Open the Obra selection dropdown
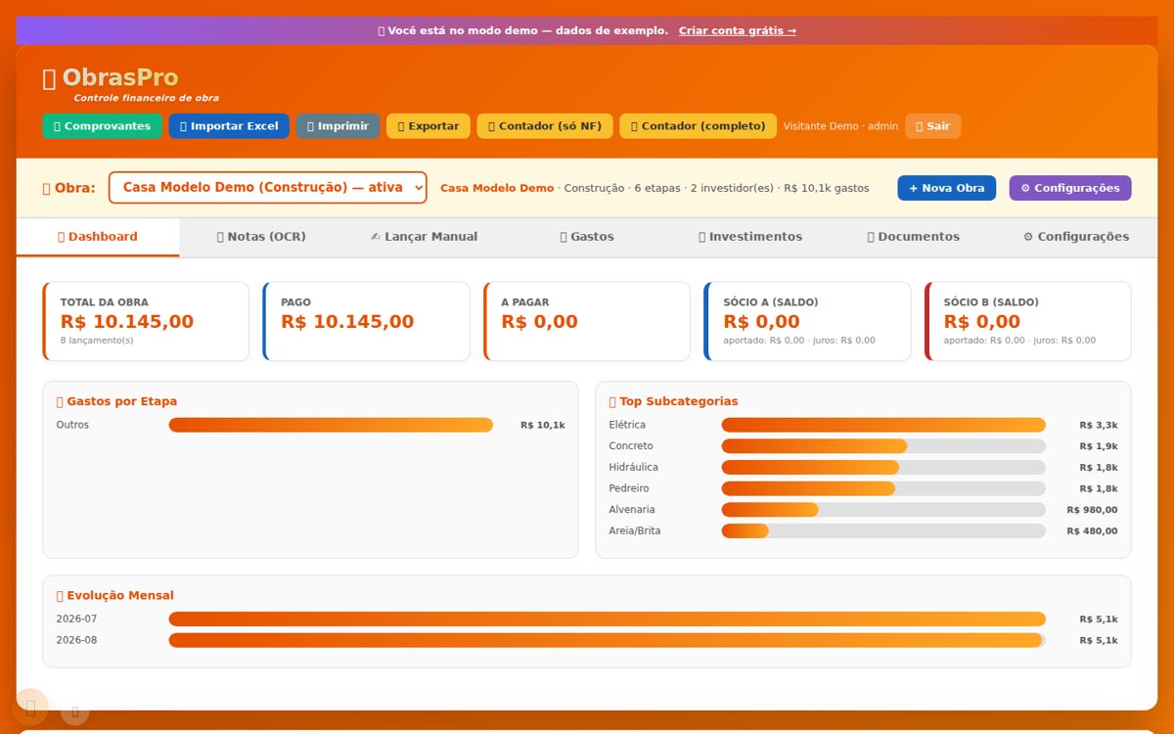The height and width of the screenshot is (734, 1174). point(268,188)
